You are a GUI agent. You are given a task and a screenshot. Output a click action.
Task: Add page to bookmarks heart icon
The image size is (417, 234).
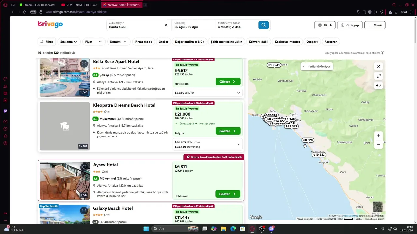coord(382,12)
